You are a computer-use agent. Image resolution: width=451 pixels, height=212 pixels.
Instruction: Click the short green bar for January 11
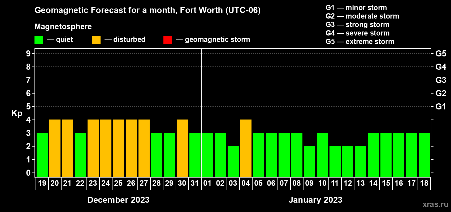(x=335, y=161)
